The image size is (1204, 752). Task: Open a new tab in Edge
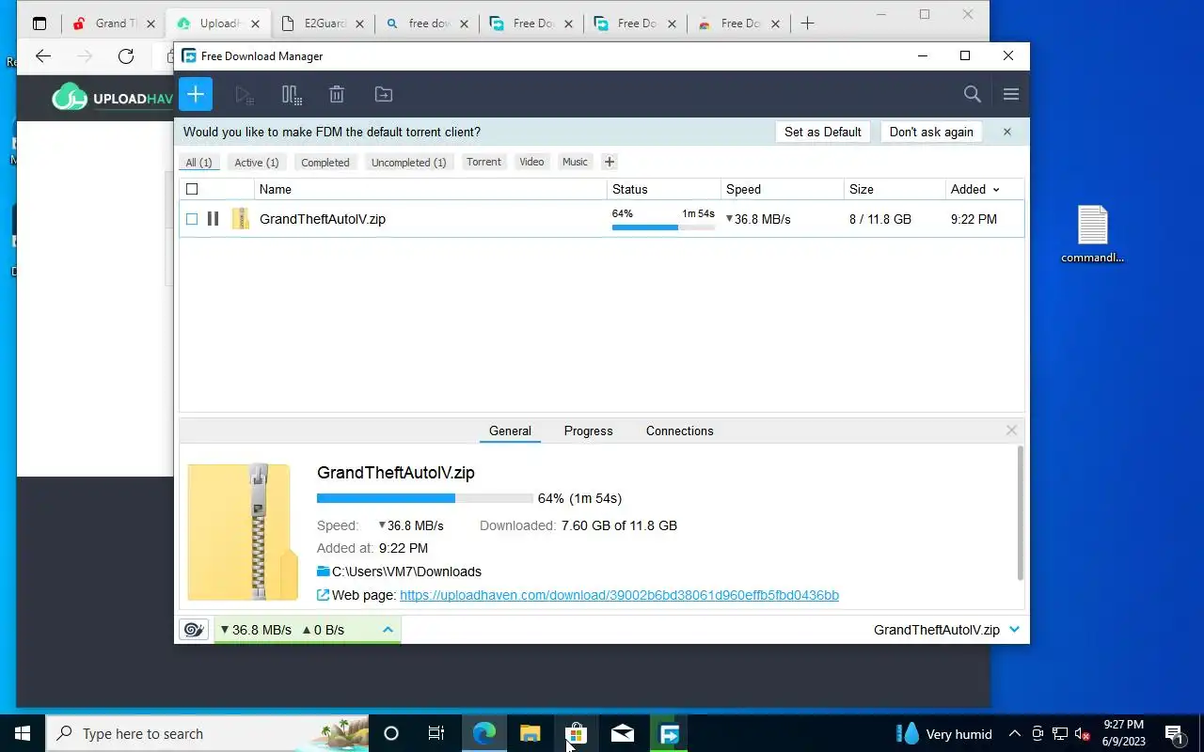(x=807, y=23)
